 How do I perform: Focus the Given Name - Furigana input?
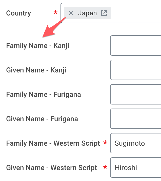[136, 119]
